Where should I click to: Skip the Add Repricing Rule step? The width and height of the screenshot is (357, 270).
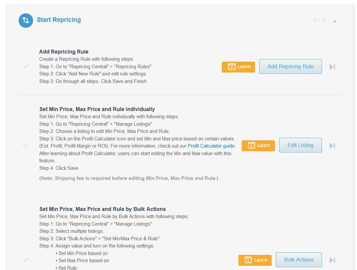pos(332,67)
